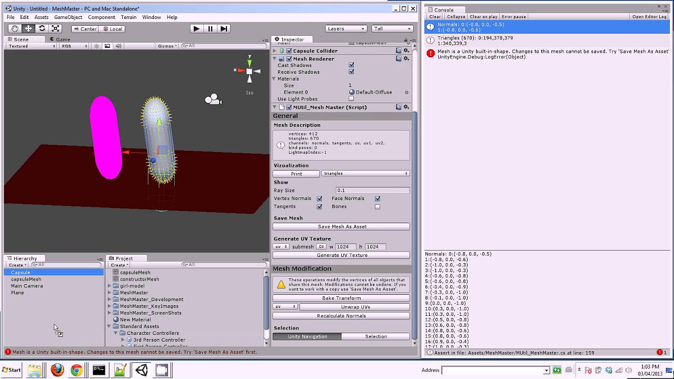Image resolution: width=674 pixels, height=379 pixels.
Task: Disable the Capsule Collider component checkbox
Action: point(289,51)
